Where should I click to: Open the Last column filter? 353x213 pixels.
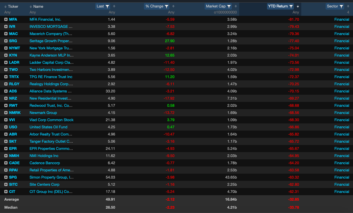click(x=103, y=6)
